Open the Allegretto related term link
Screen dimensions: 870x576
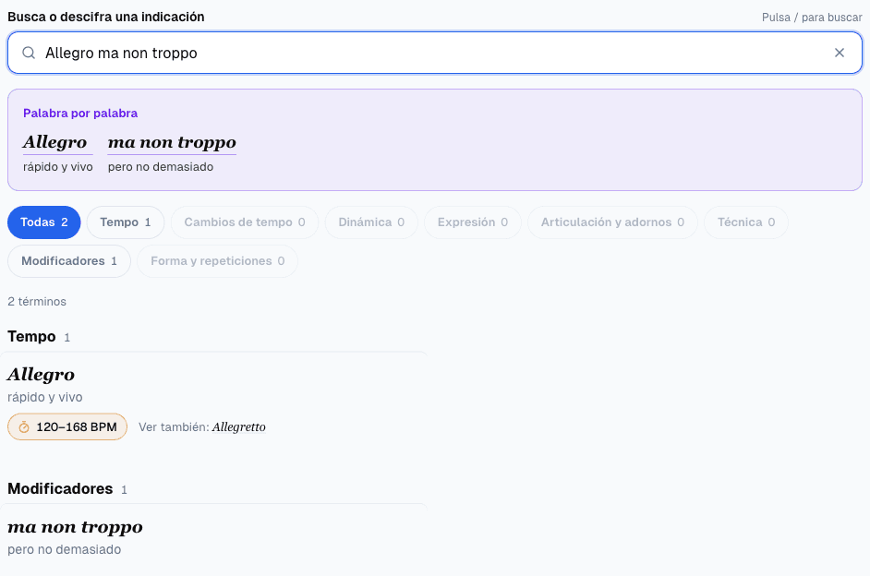click(x=238, y=426)
